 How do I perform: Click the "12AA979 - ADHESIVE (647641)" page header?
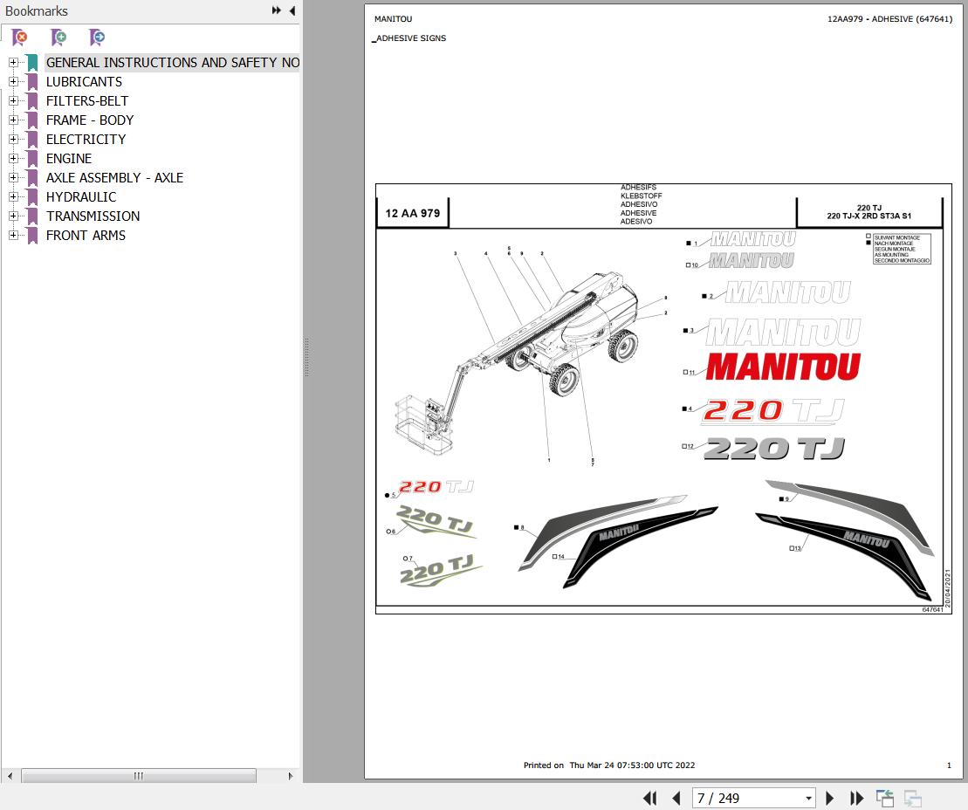point(889,19)
